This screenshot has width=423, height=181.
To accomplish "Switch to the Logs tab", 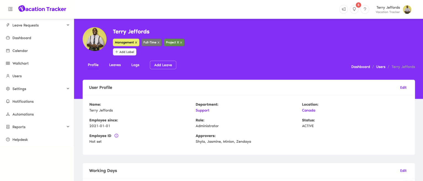I will [135, 65].
